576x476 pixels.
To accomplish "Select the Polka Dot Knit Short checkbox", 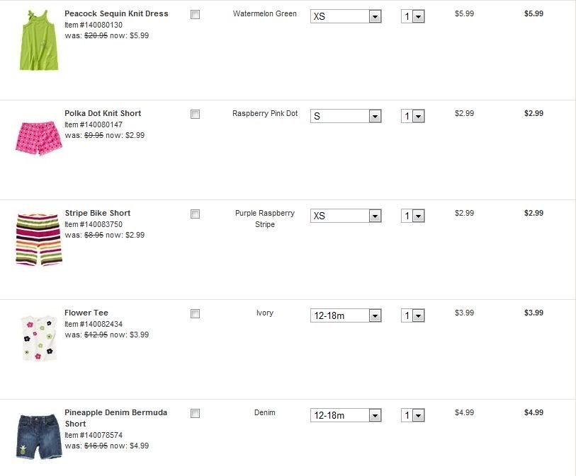I will pyautogui.click(x=196, y=114).
